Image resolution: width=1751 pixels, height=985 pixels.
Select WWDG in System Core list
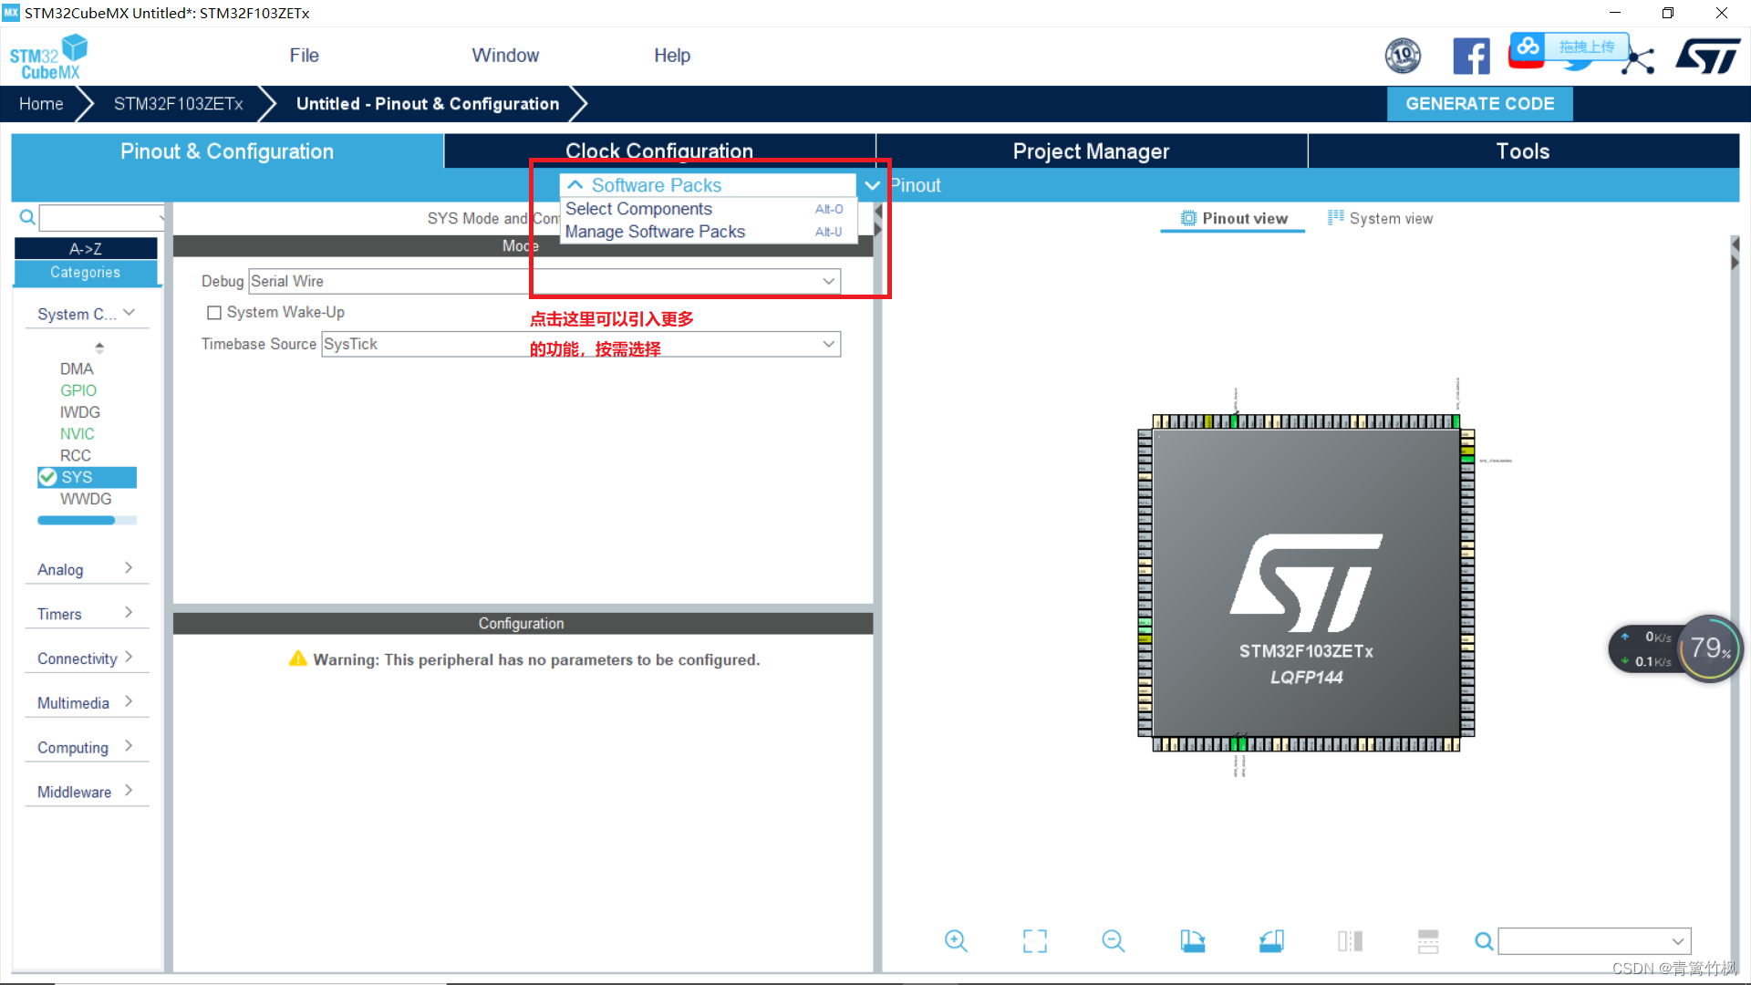86,499
